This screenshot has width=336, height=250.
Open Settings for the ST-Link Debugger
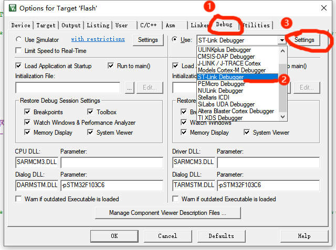[304, 40]
